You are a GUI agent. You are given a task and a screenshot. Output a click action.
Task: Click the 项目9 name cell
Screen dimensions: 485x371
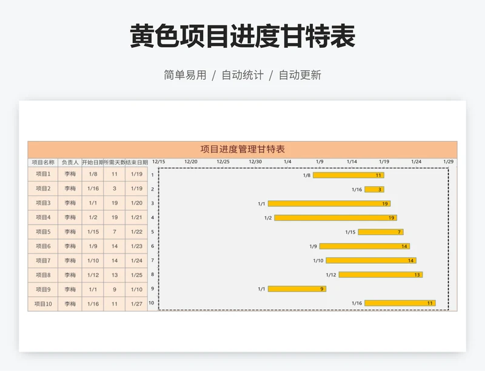[x=43, y=289]
